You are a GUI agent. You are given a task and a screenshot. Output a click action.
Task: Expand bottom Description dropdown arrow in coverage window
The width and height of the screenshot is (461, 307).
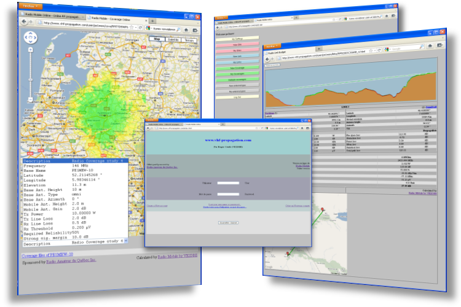pyautogui.click(x=126, y=241)
